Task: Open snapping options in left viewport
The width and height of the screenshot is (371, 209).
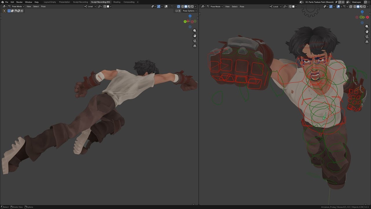Action: pyautogui.click(x=109, y=6)
